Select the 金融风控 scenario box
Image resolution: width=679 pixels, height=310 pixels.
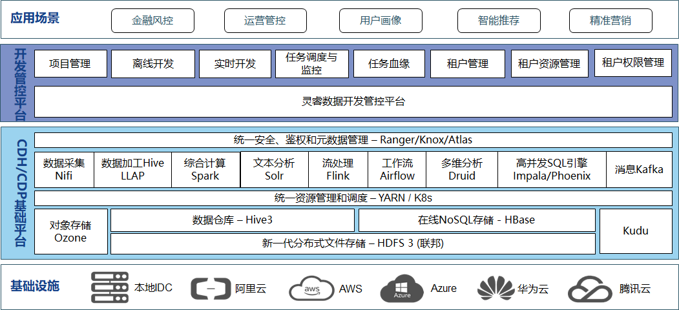coord(153,21)
